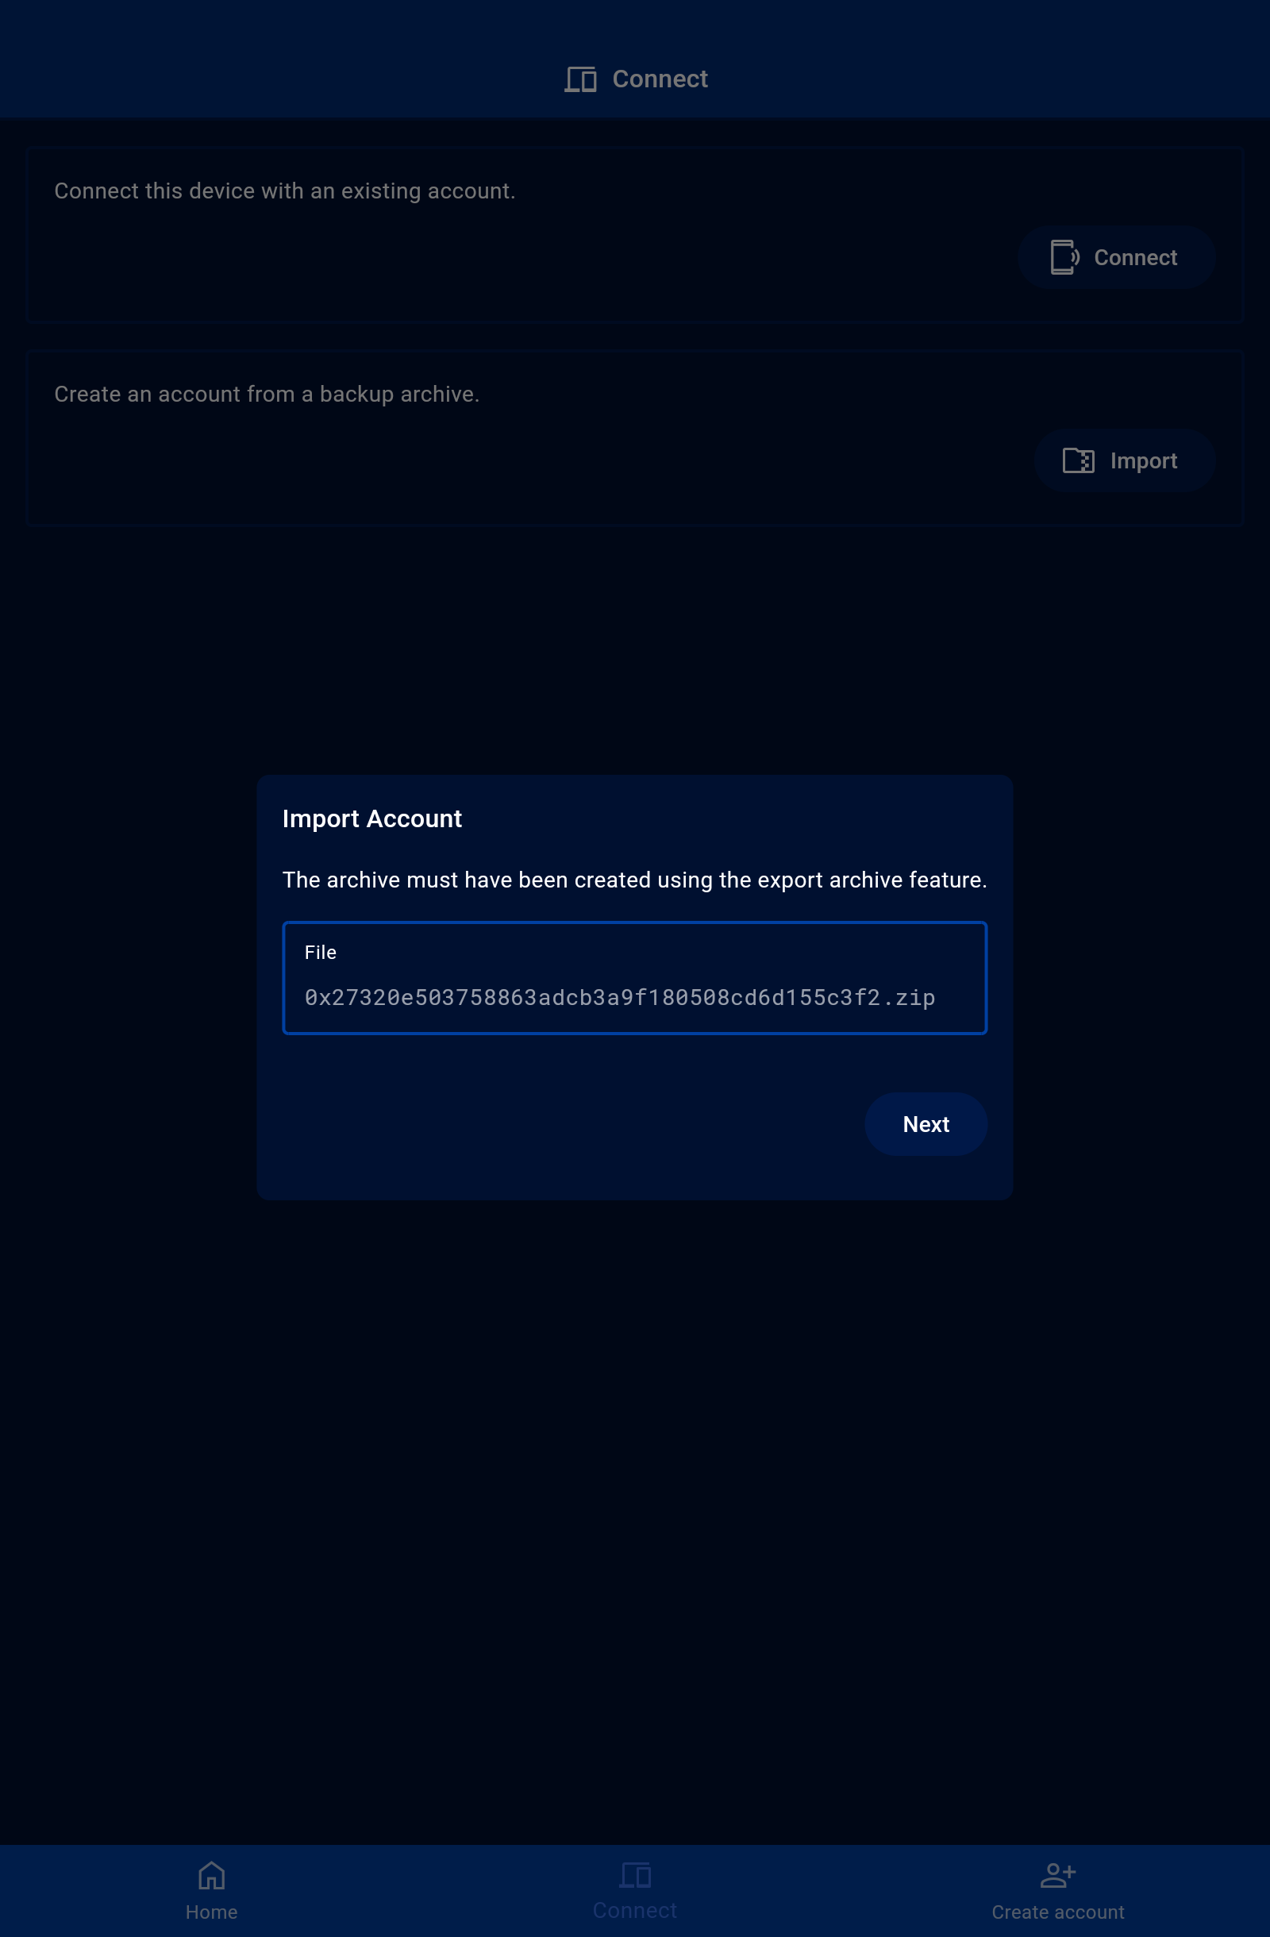Click the Import button text

click(x=1143, y=460)
